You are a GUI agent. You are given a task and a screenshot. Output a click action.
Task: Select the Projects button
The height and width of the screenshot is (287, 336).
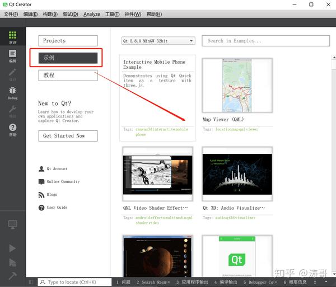[x=68, y=41]
